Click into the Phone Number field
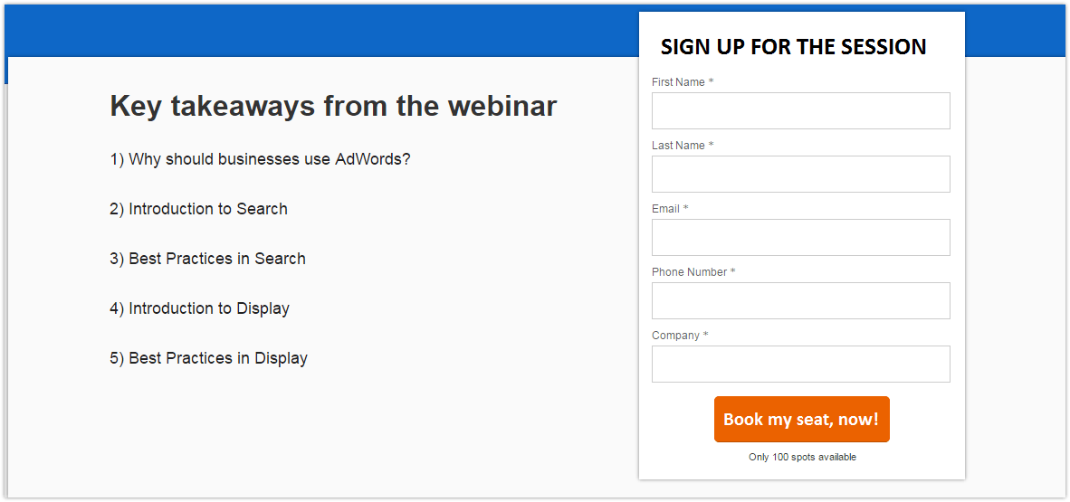The image size is (1070, 502). coord(800,301)
